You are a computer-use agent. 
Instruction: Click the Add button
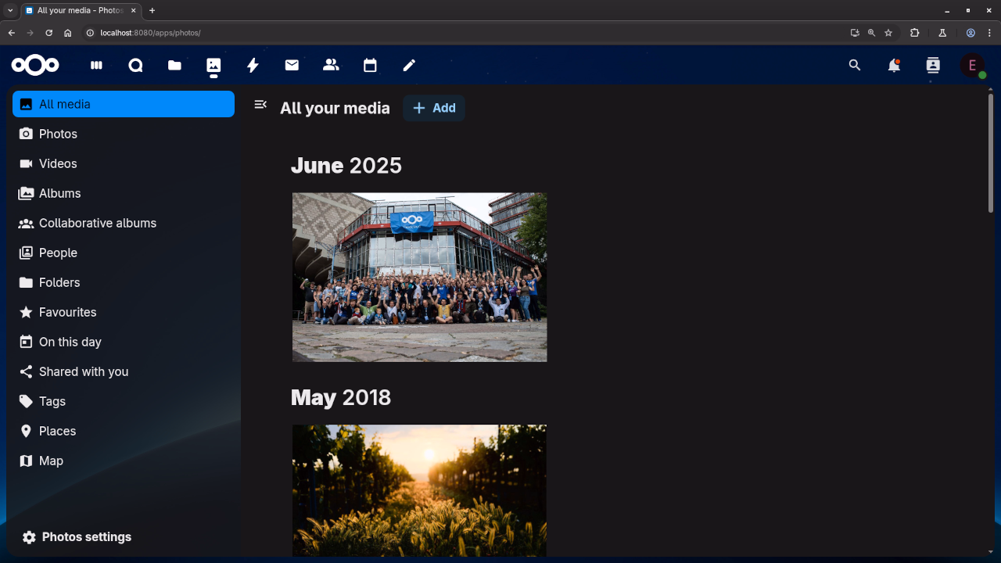coord(434,108)
